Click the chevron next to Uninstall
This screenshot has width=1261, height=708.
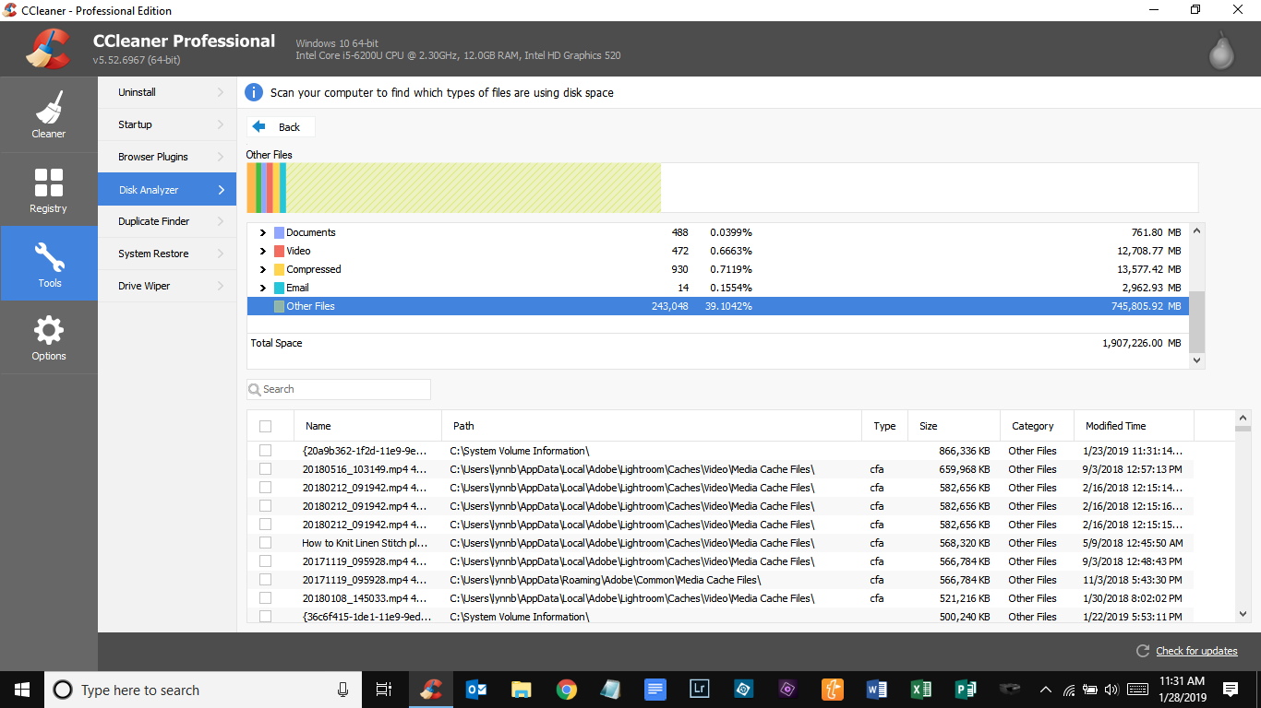coord(221,92)
